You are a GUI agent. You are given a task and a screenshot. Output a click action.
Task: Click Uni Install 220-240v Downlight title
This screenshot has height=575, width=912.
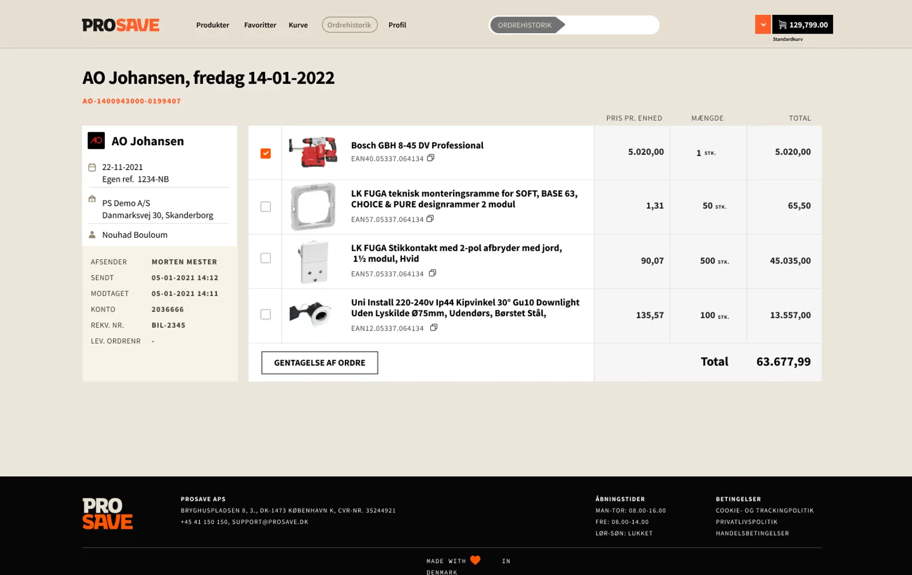465,308
